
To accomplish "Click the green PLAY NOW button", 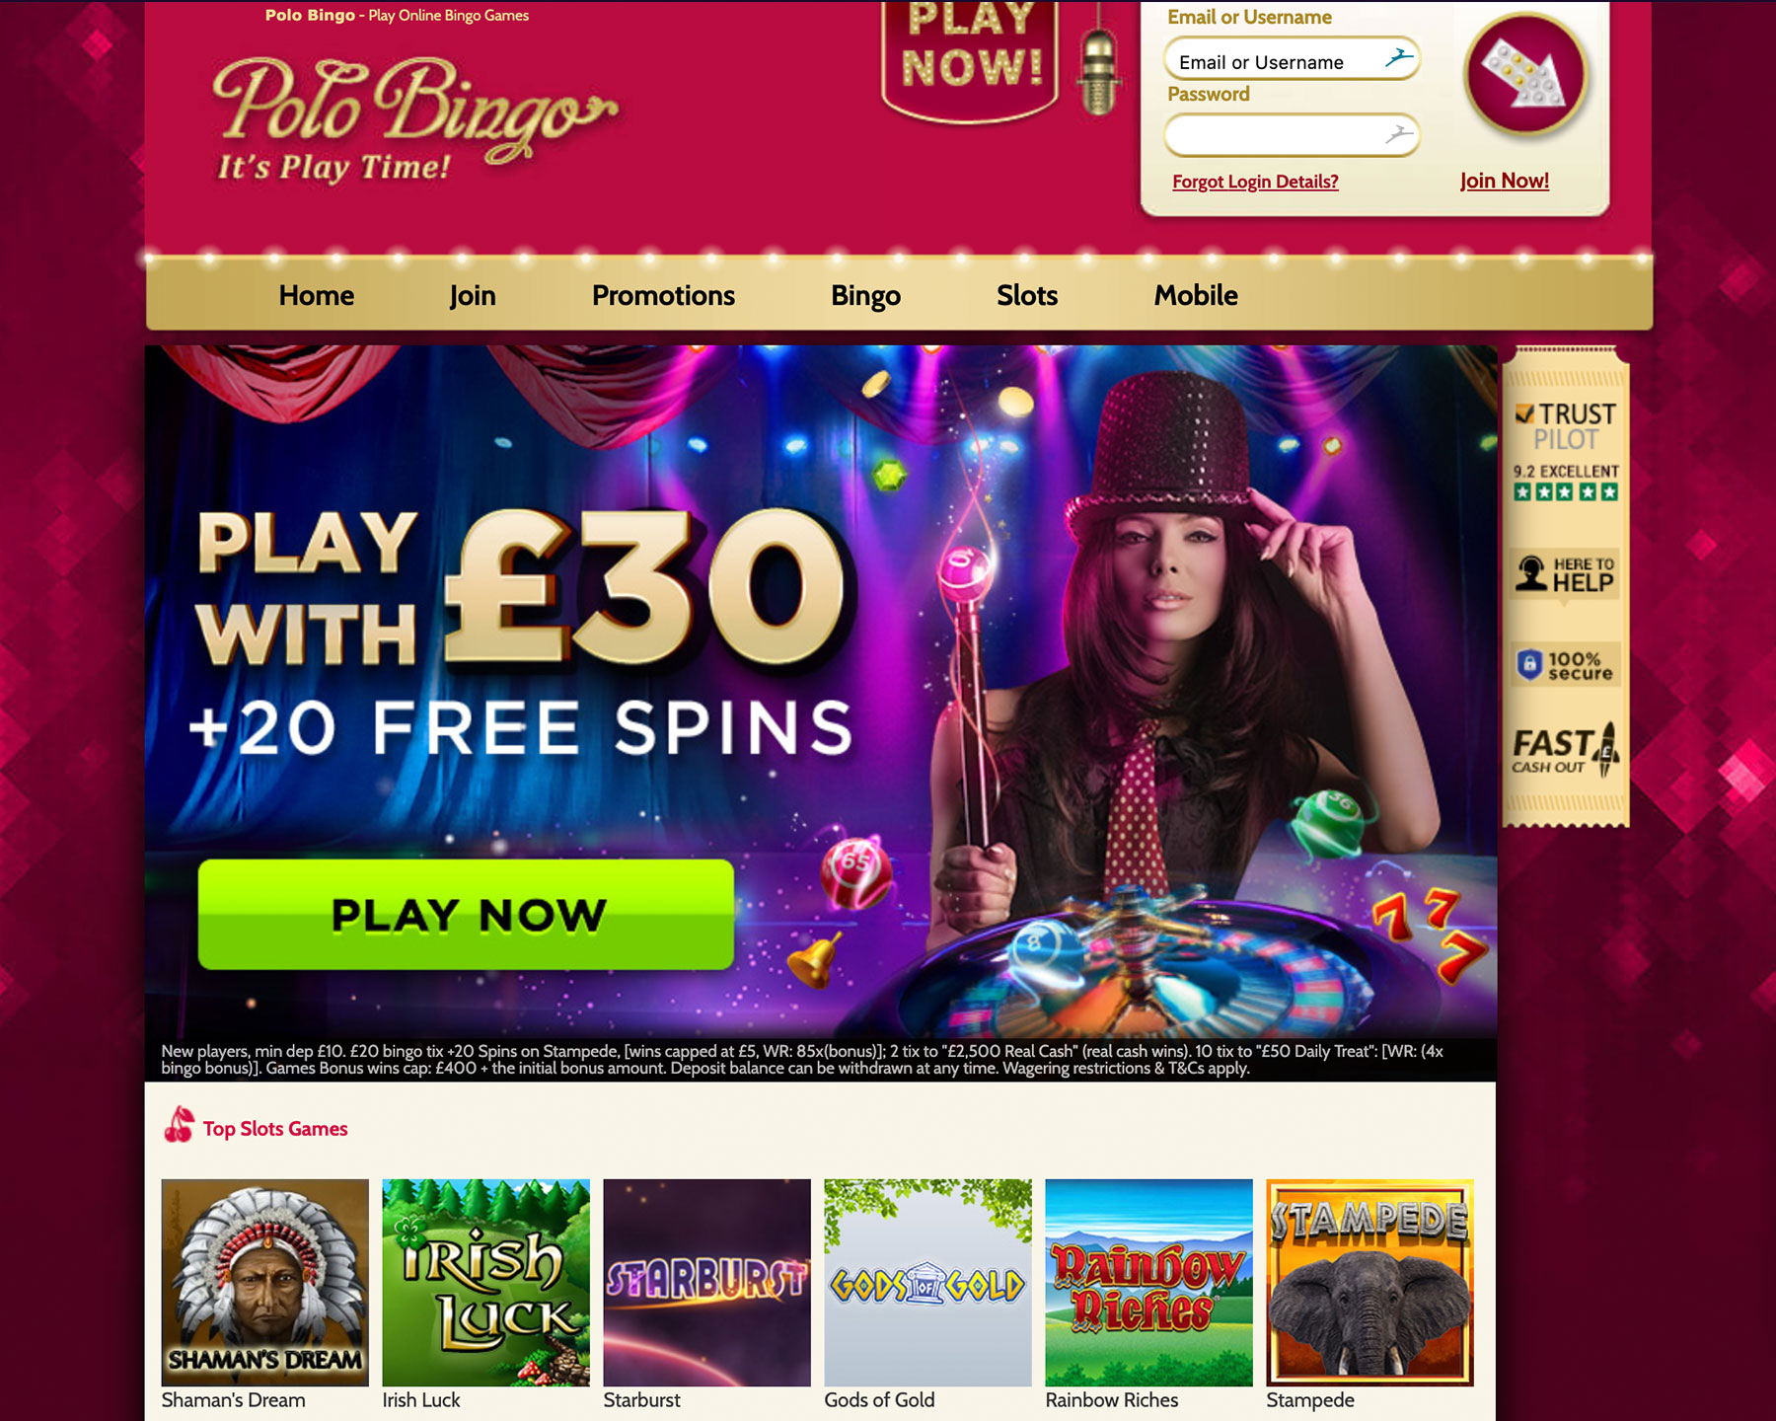I will pos(466,915).
